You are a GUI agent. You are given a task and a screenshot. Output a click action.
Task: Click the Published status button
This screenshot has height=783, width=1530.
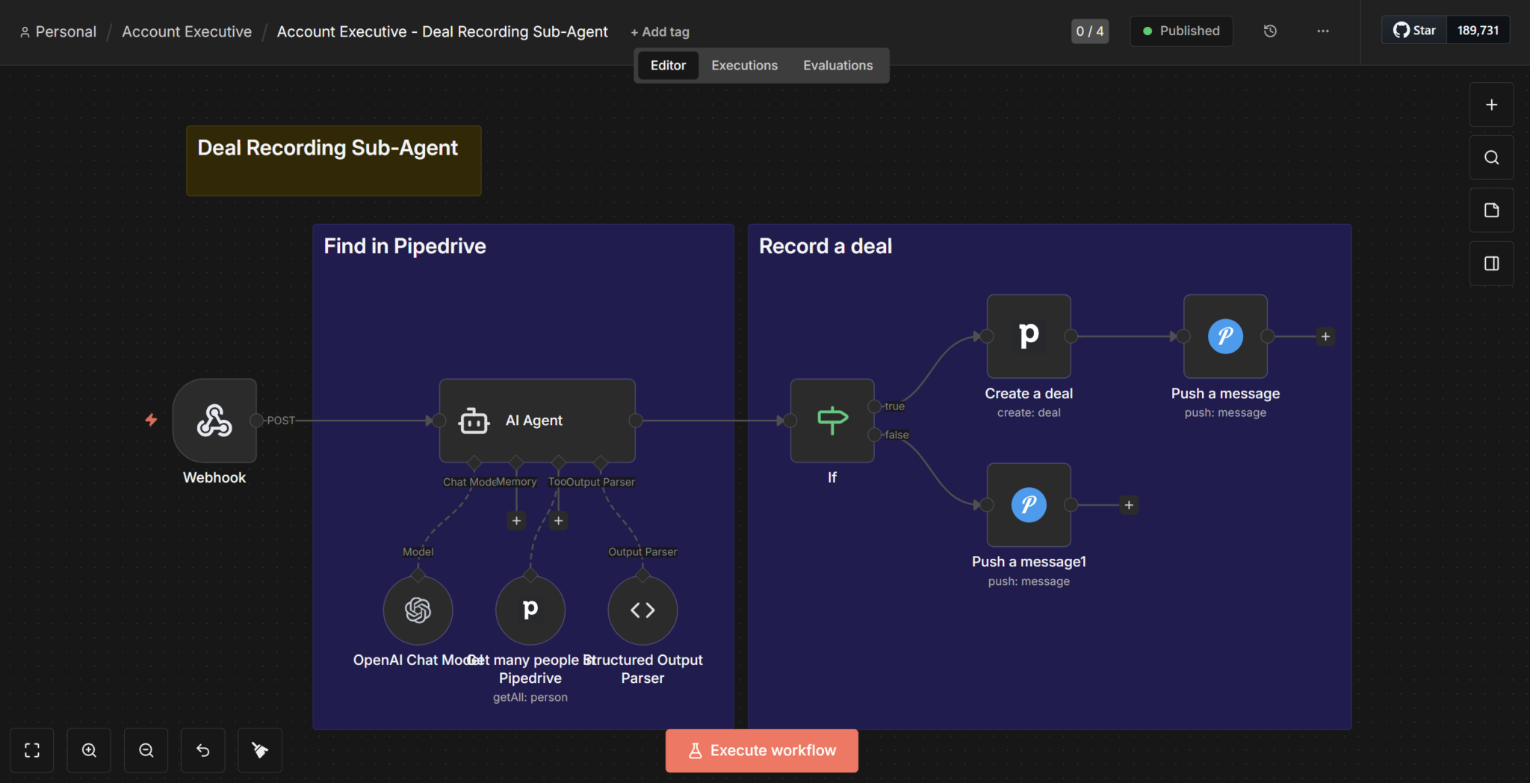(x=1181, y=31)
